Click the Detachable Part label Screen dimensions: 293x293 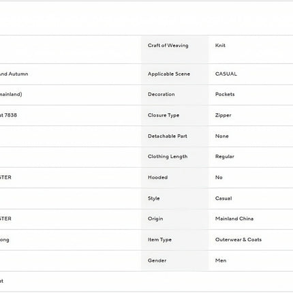pos(168,136)
